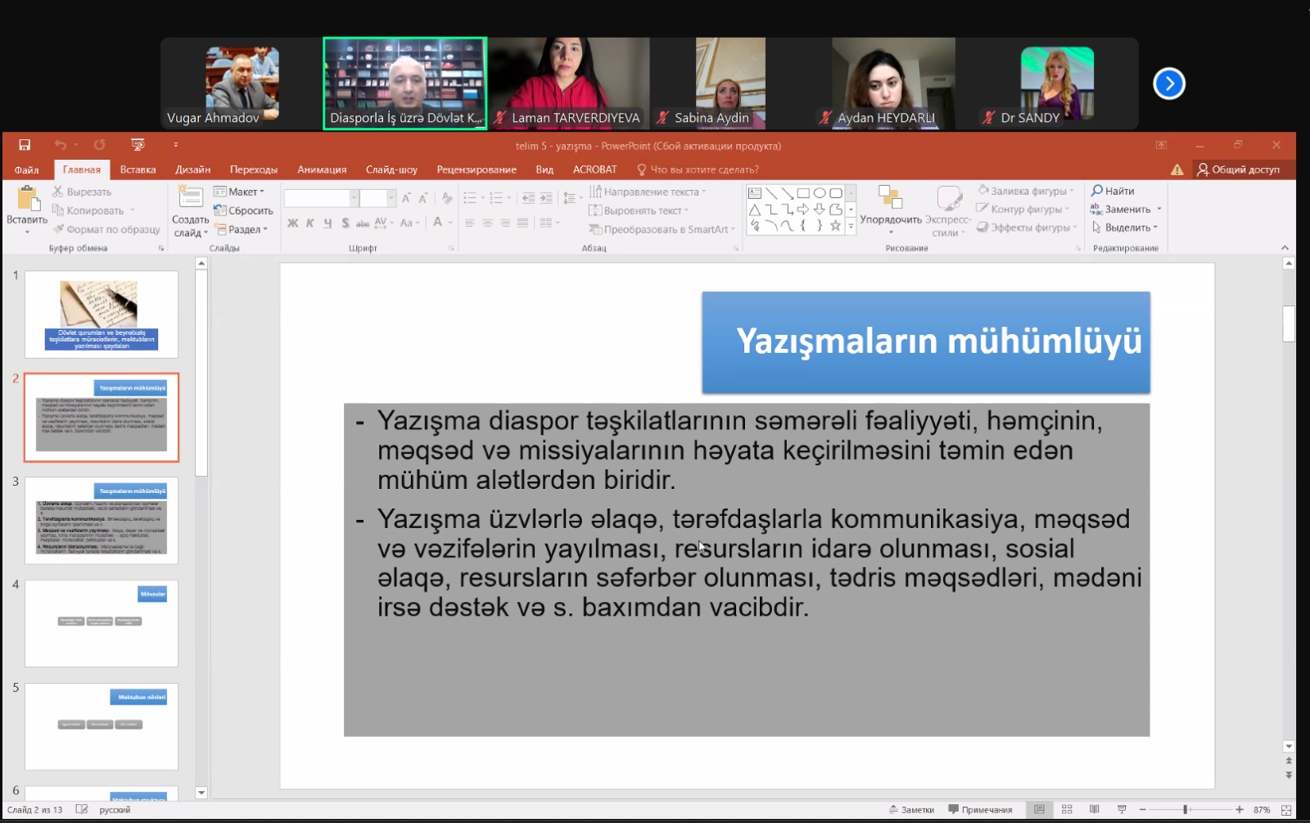Select the rectangle shape in the shapes gallery
This screenshot has width=1310, height=823.
pyautogui.click(x=803, y=193)
